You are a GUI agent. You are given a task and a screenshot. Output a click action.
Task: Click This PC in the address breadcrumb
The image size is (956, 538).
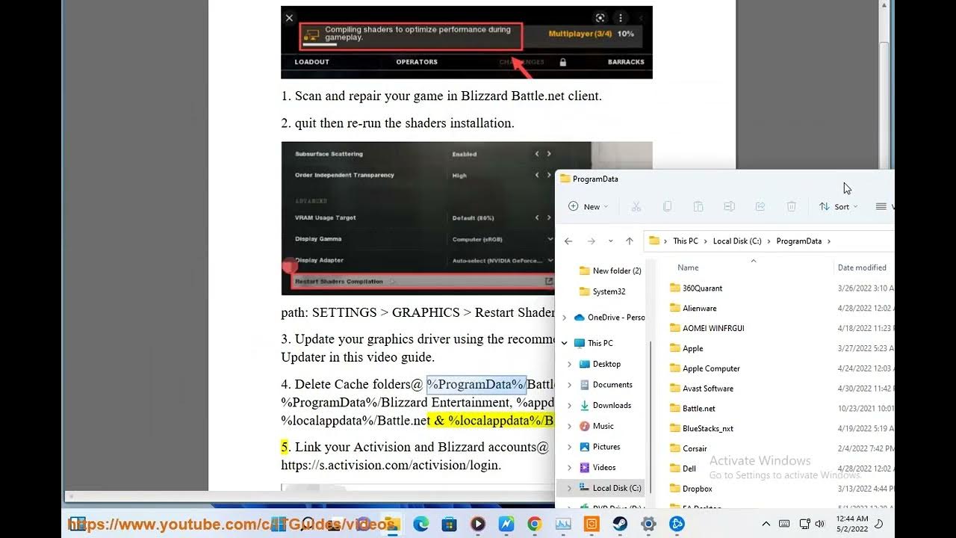tap(685, 241)
